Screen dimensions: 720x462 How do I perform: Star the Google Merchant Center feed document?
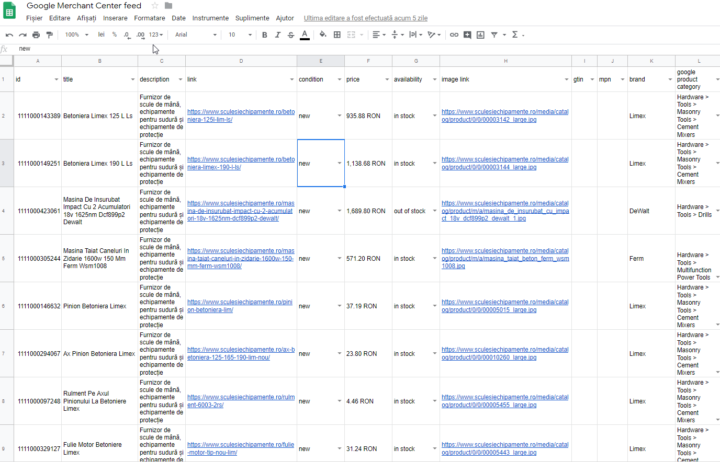tap(155, 6)
